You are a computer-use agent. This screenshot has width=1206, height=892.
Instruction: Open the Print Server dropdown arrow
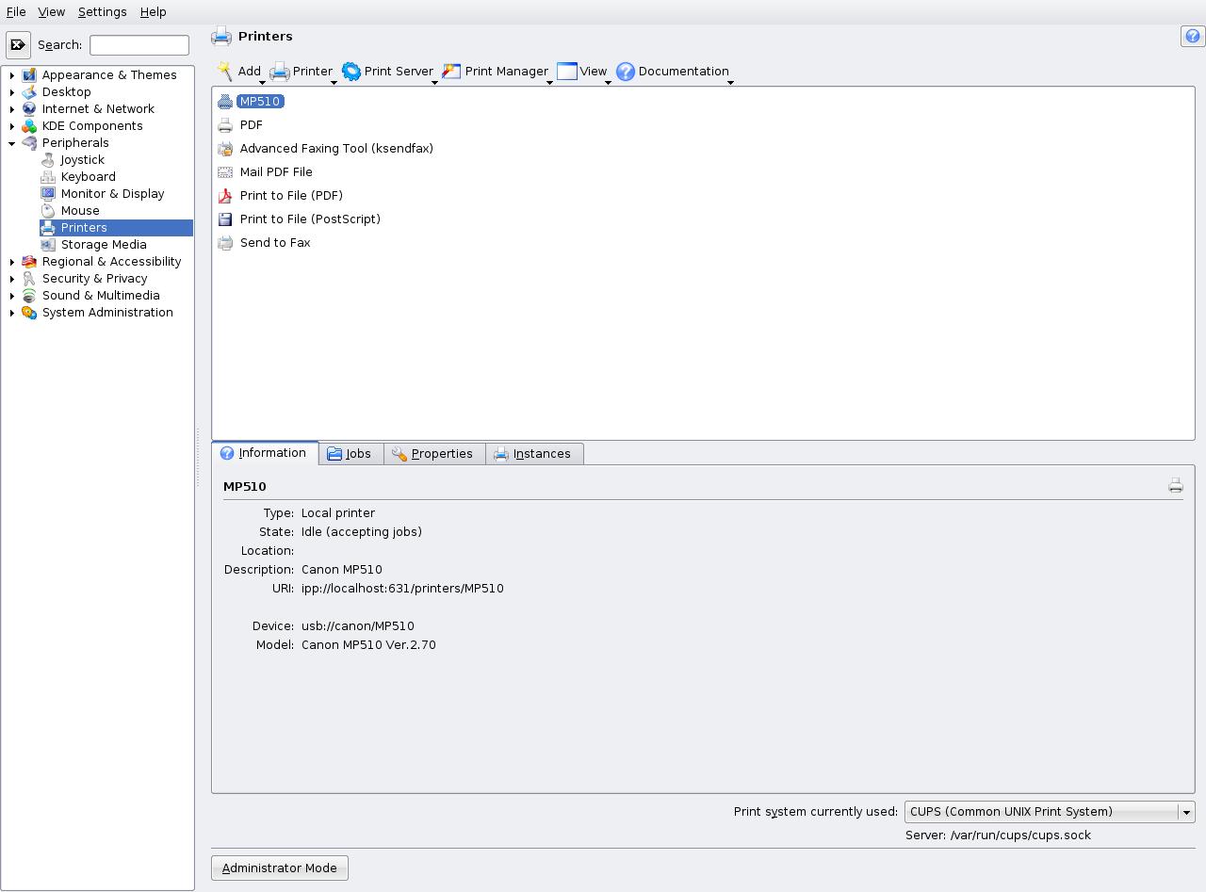coord(434,82)
